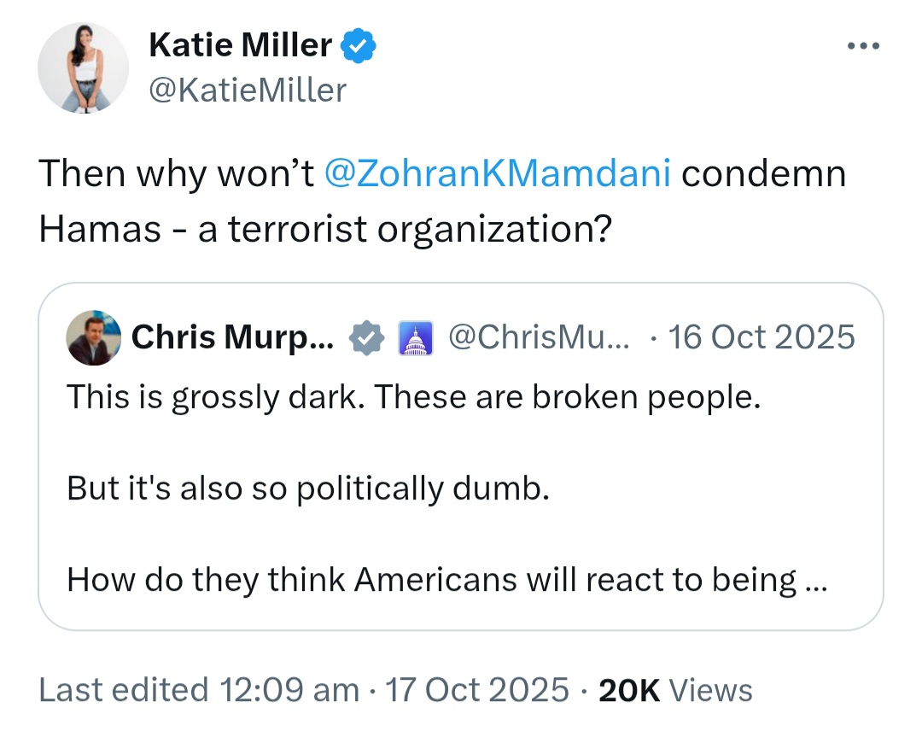The width and height of the screenshot is (922, 737).
Task: Click the truncated Chris Murp... name
Action: pos(232,337)
